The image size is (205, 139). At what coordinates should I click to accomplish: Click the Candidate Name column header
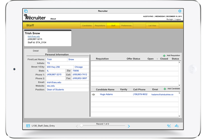pos(105,89)
